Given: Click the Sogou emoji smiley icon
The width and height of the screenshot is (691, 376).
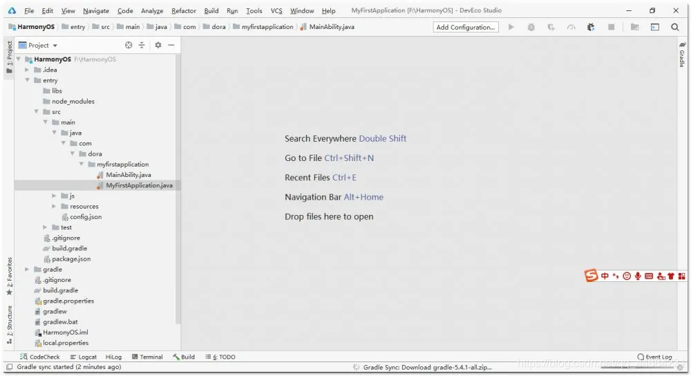Looking at the screenshot, I should [x=627, y=276].
